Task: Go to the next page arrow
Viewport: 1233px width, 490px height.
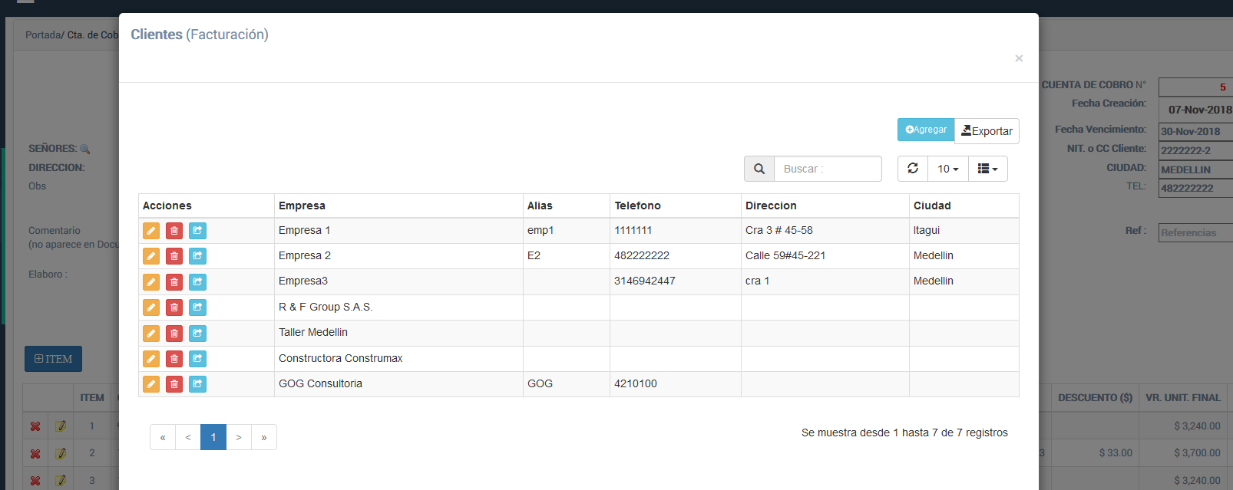Action: [239, 437]
